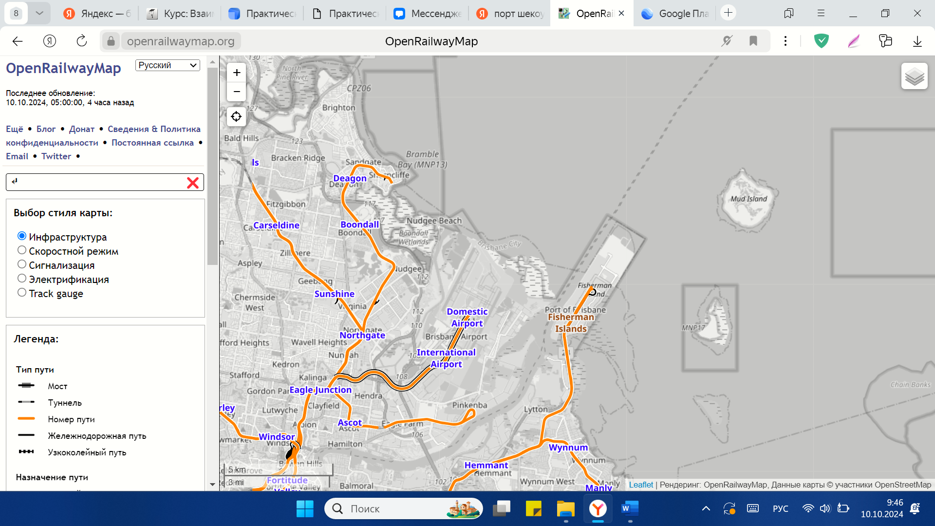935x526 pixels.
Task: Open the pink feather extension icon
Action: pyautogui.click(x=854, y=41)
